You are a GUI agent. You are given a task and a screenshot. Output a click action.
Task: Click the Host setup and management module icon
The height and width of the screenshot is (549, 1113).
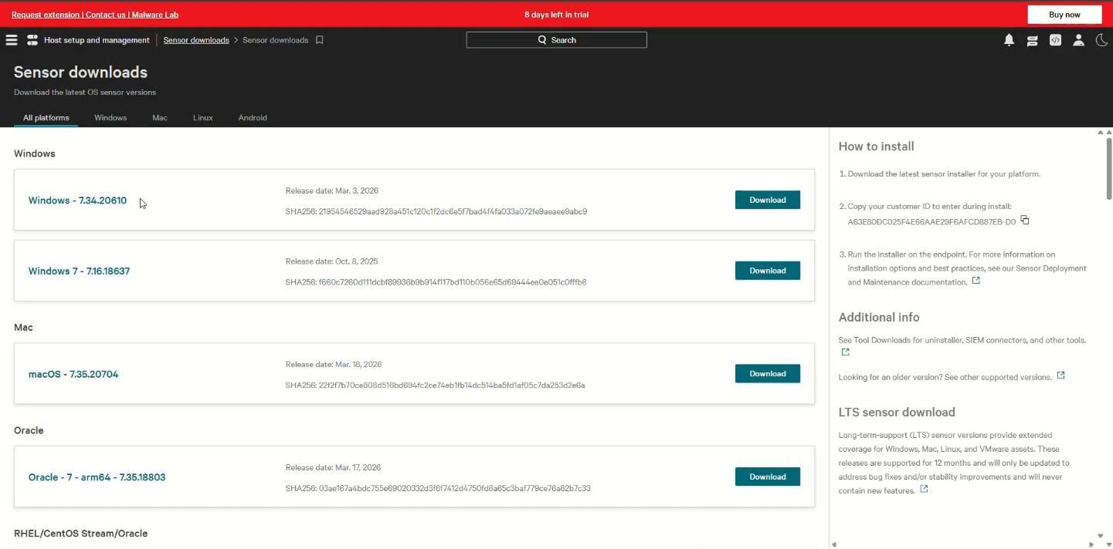point(32,40)
